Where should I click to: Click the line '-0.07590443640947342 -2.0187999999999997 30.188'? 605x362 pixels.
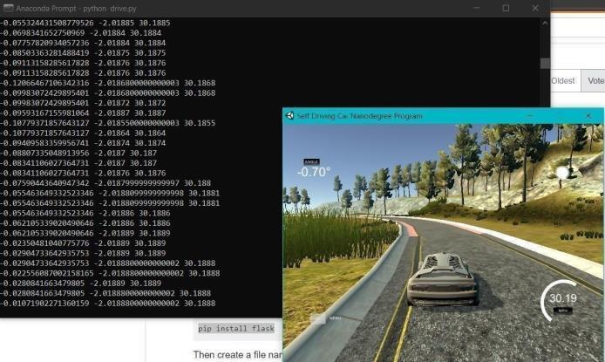(x=105, y=183)
